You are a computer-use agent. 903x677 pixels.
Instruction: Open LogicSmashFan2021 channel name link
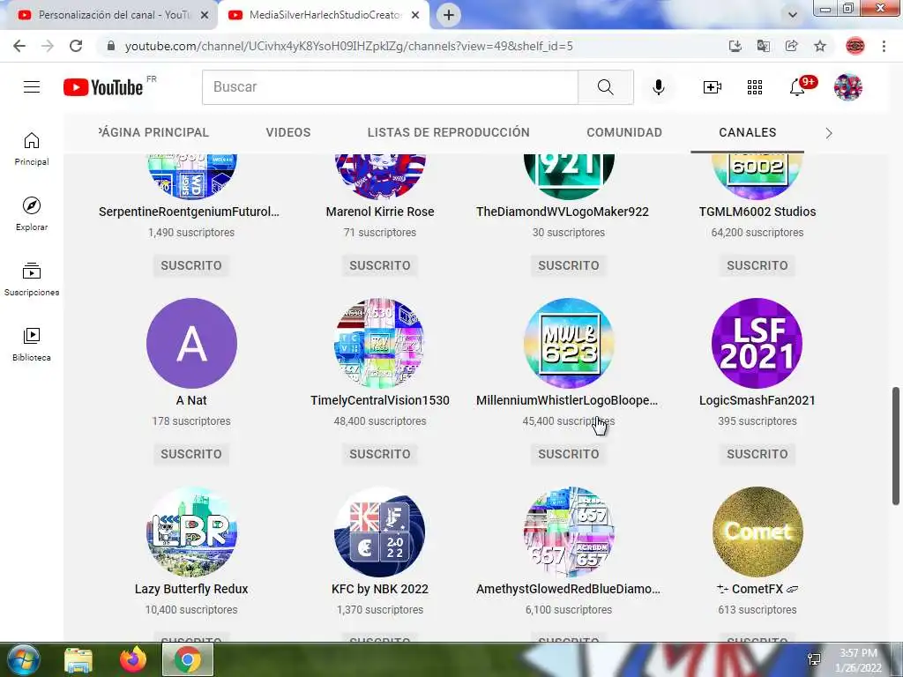(757, 400)
